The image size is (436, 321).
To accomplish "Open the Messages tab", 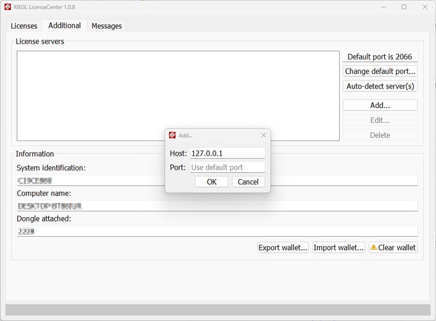I will pyautogui.click(x=106, y=26).
